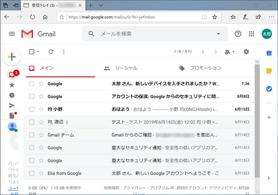Open Gmail settings gear icon
The height and width of the screenshot is (195, 278).
(x=246, y=52)
